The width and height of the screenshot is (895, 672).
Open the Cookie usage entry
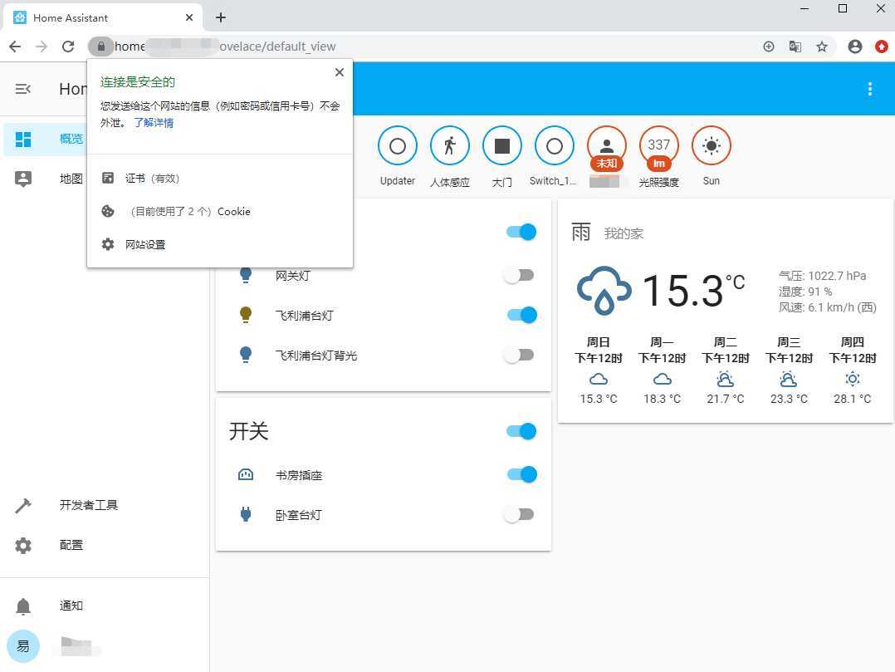220,211
